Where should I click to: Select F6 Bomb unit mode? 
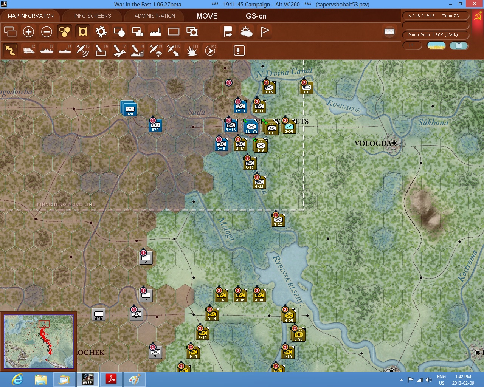[x=101, y=50]
